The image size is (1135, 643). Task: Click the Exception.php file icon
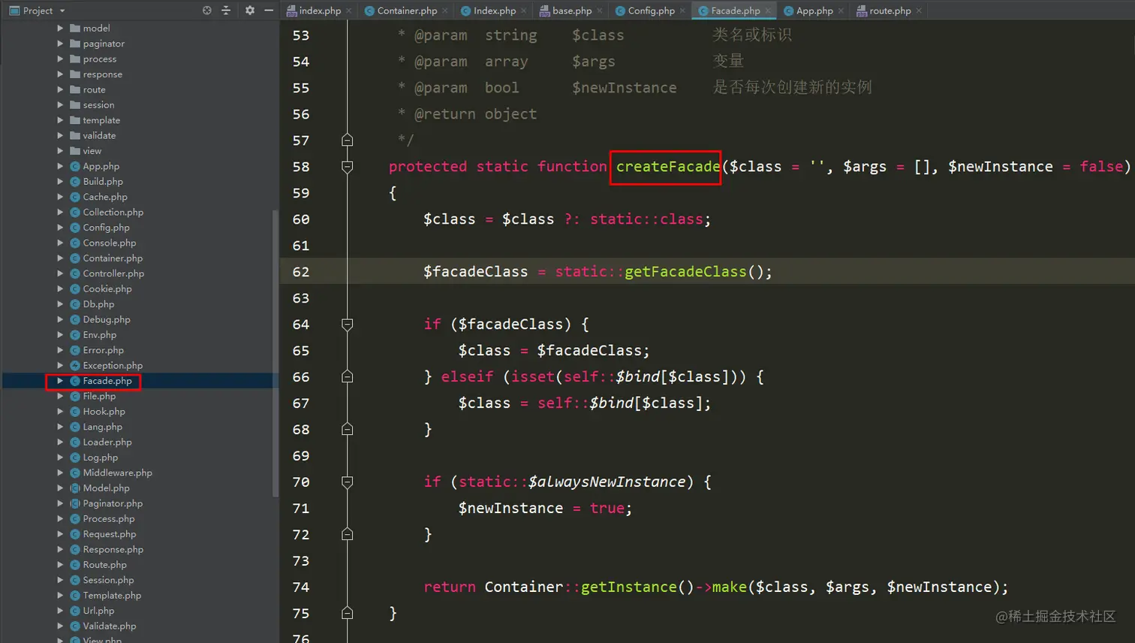point(75,365)
